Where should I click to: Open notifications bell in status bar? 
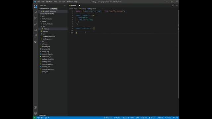pyautogui.click(x=177, y=118)
